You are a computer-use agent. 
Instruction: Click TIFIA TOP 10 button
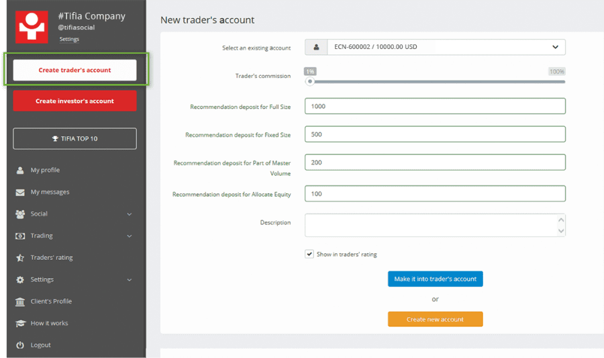click(x=74, y=139)
